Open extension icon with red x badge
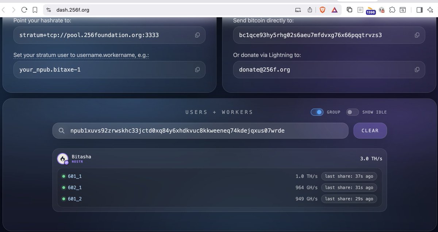 coord(382,10)
